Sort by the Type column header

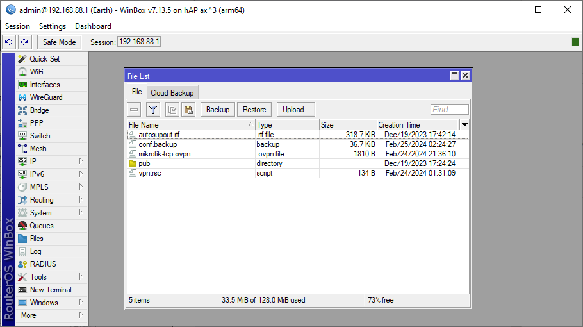[288, 124]
